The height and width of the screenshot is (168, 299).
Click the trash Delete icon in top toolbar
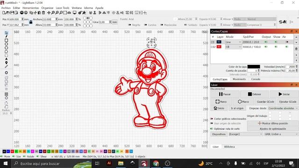pyautogui.click(x=43, y=13)
